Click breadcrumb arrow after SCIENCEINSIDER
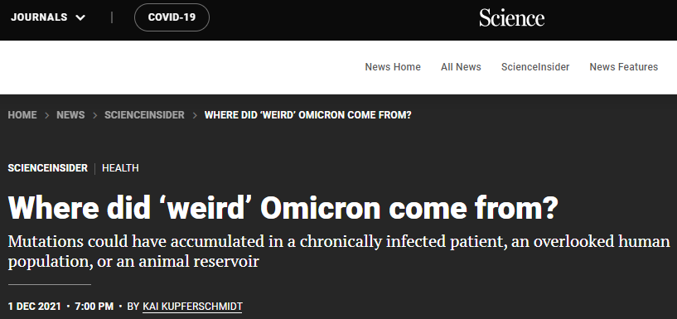The width and height of the screenshot is (677, 319). 195,115
